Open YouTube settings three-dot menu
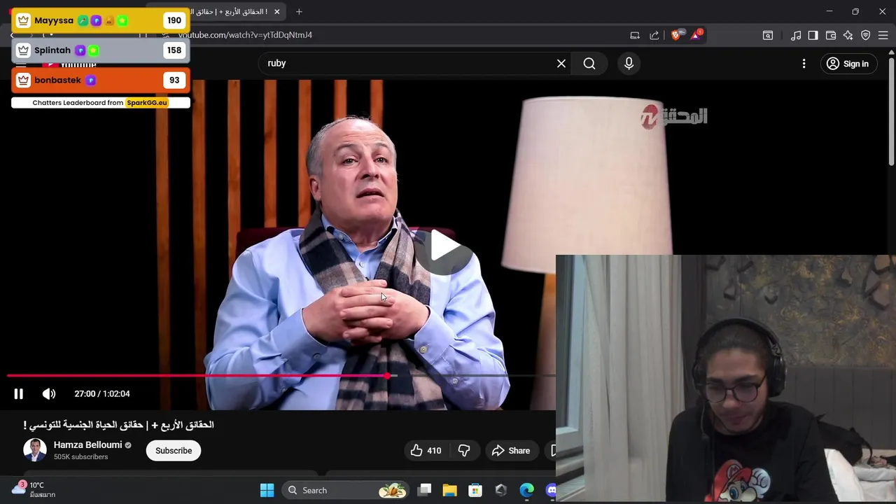 tap(804, 64)
